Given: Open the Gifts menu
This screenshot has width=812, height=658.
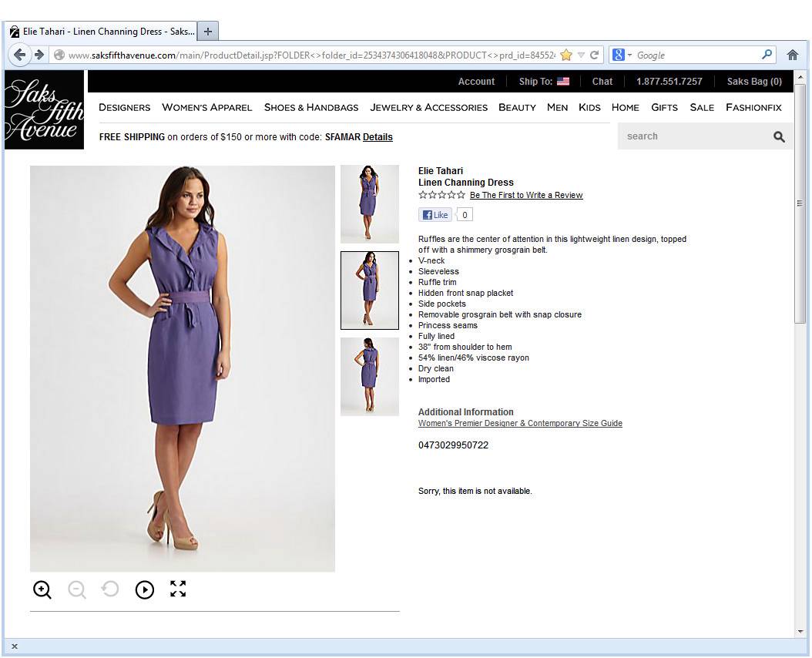Looking at the screenshot, I should tap(664, 107).
